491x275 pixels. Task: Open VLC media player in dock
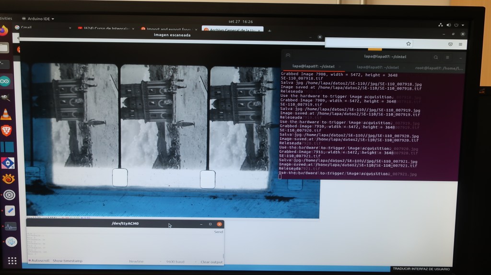[x=6, y=114]
